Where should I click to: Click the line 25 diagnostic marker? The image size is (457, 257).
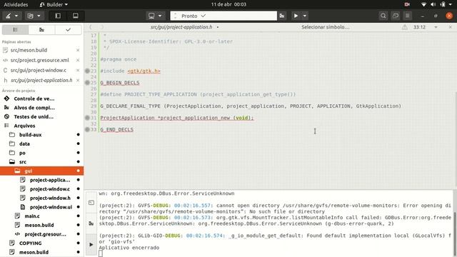tap(87, 83)
